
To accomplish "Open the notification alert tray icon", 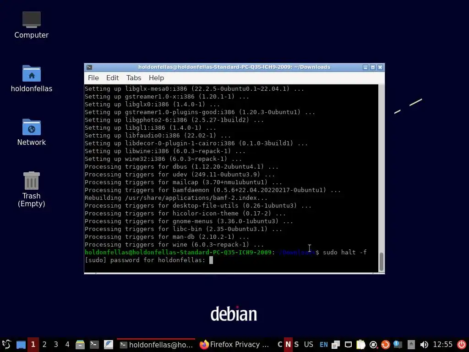I will coord(398,345).
